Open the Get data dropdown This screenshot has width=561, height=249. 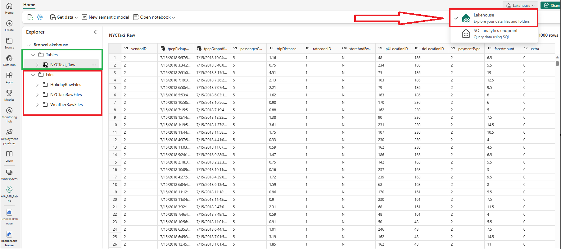(x=64, y=17)
